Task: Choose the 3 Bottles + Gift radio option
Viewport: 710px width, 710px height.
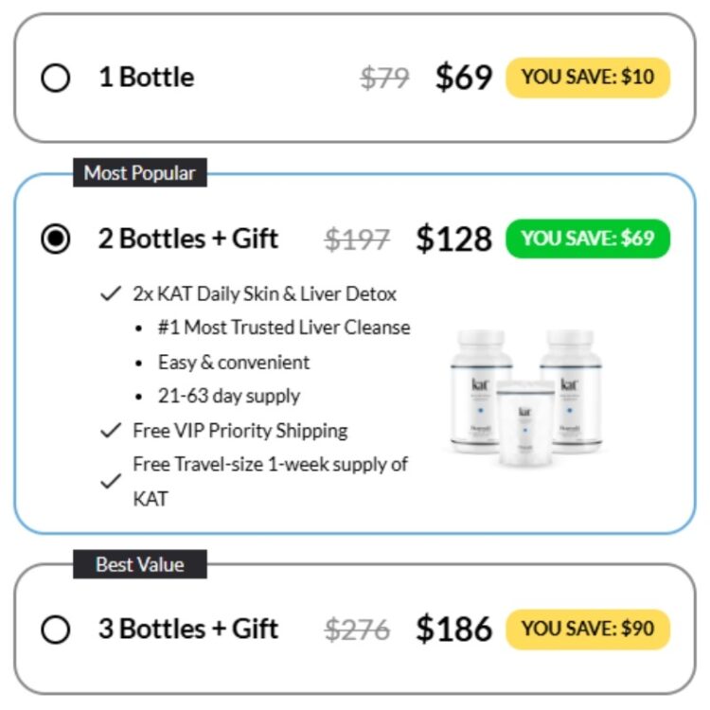Action: tap(55, 629)
